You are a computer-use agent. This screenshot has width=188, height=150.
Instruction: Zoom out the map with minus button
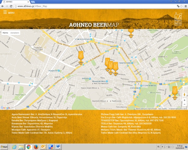click(x=184, y=105)
